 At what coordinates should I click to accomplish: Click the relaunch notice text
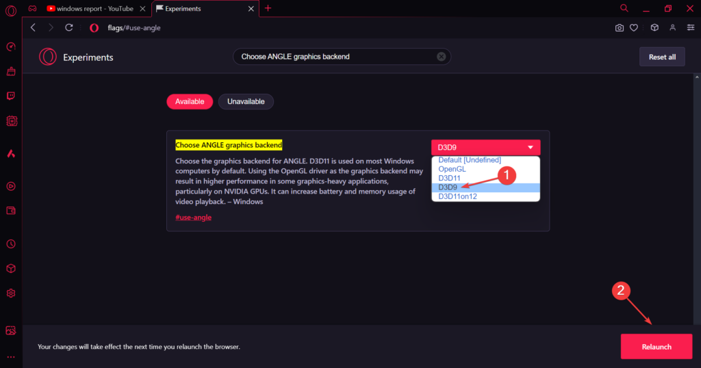point(139,347)
